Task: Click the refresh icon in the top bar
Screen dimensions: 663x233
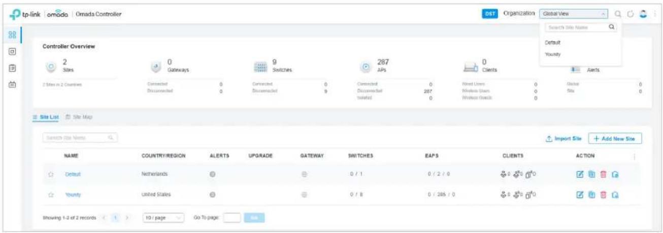Action: (x=631, y=14)
